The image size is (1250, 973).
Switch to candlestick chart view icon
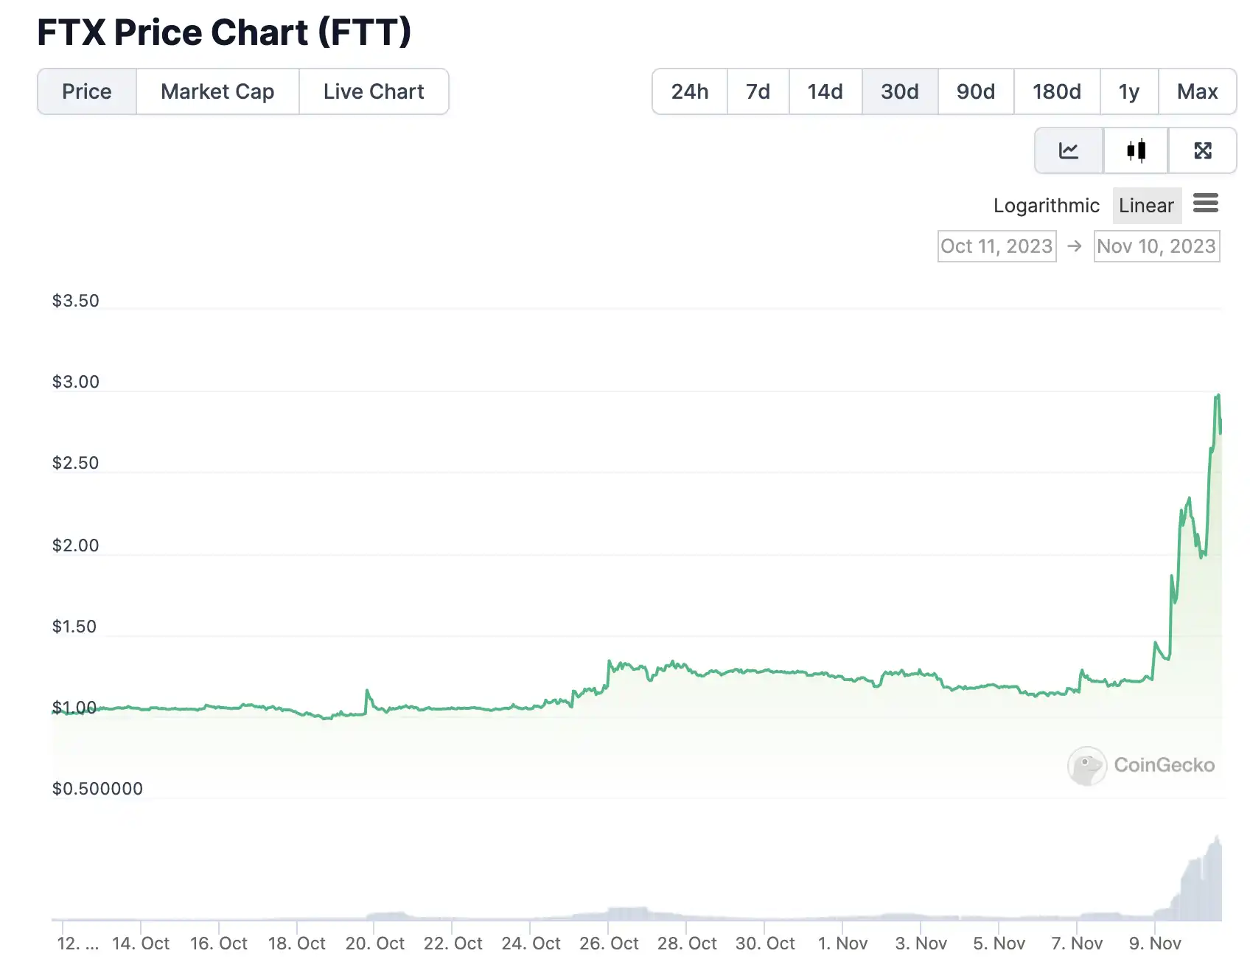point(1136,150)
